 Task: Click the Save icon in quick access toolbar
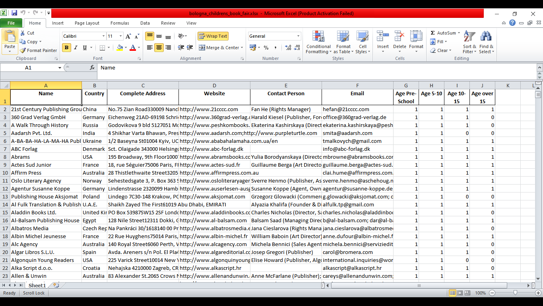pyautogui.click(x=14, y=13)
